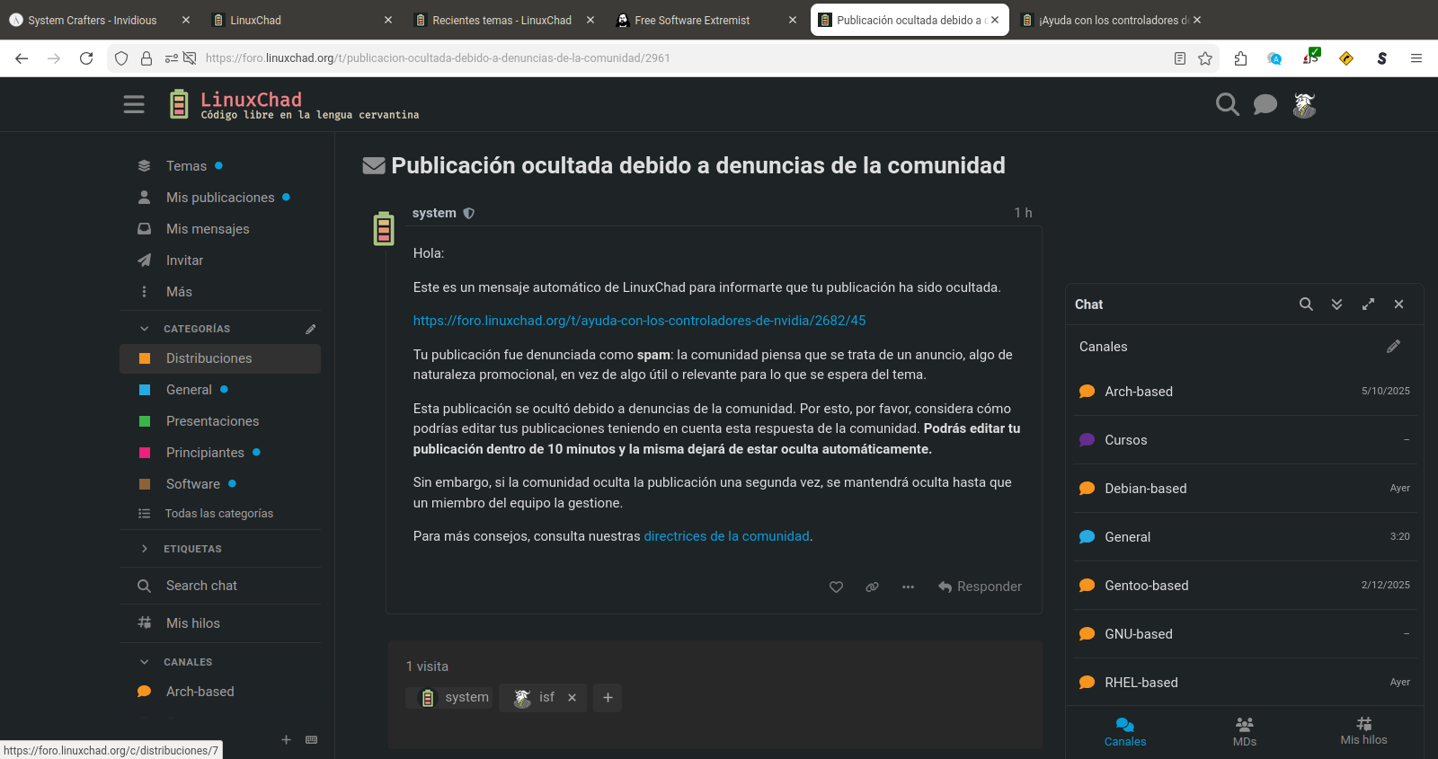Open the browser extensions puzzle icon
Viewport: 1438px width, 759px height.
(1240, 58)
